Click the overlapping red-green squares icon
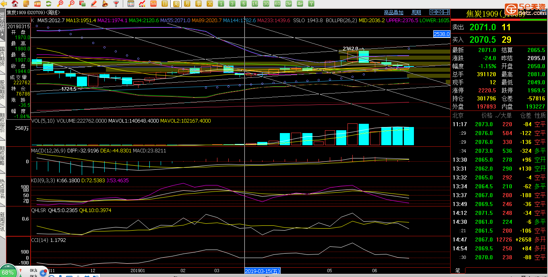The height and width of the screenshot is (277, 548). pyautogui.click(x=83, y=4)
